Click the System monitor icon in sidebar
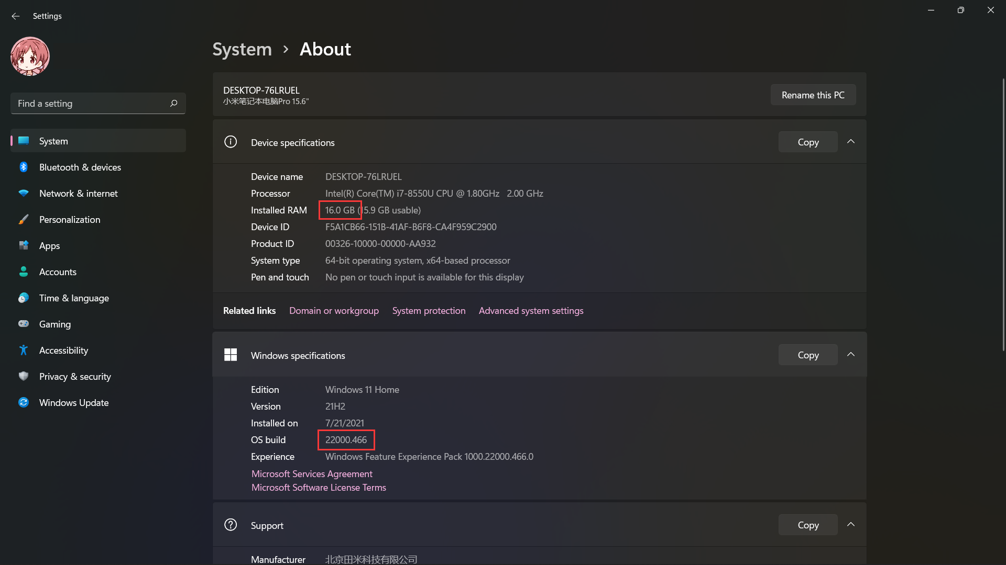The image size is (1006, 565). click(24, 141)
